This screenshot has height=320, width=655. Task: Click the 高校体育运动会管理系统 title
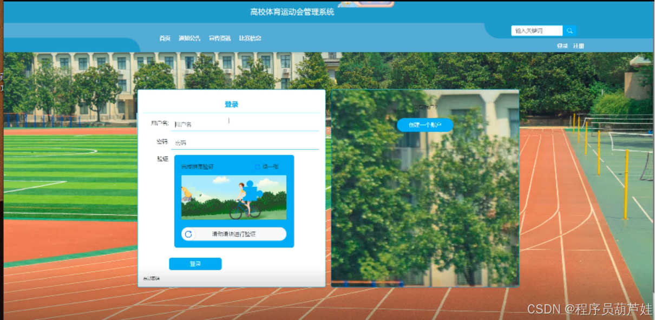point(292,12)
